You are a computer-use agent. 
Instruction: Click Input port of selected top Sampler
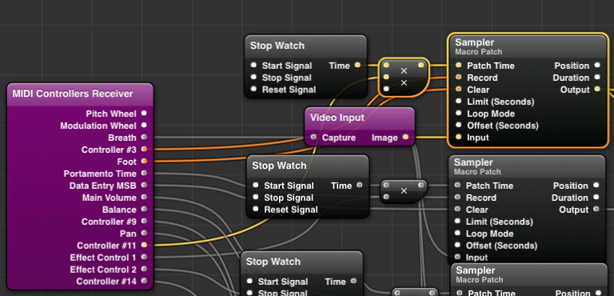tap(459, 138)
